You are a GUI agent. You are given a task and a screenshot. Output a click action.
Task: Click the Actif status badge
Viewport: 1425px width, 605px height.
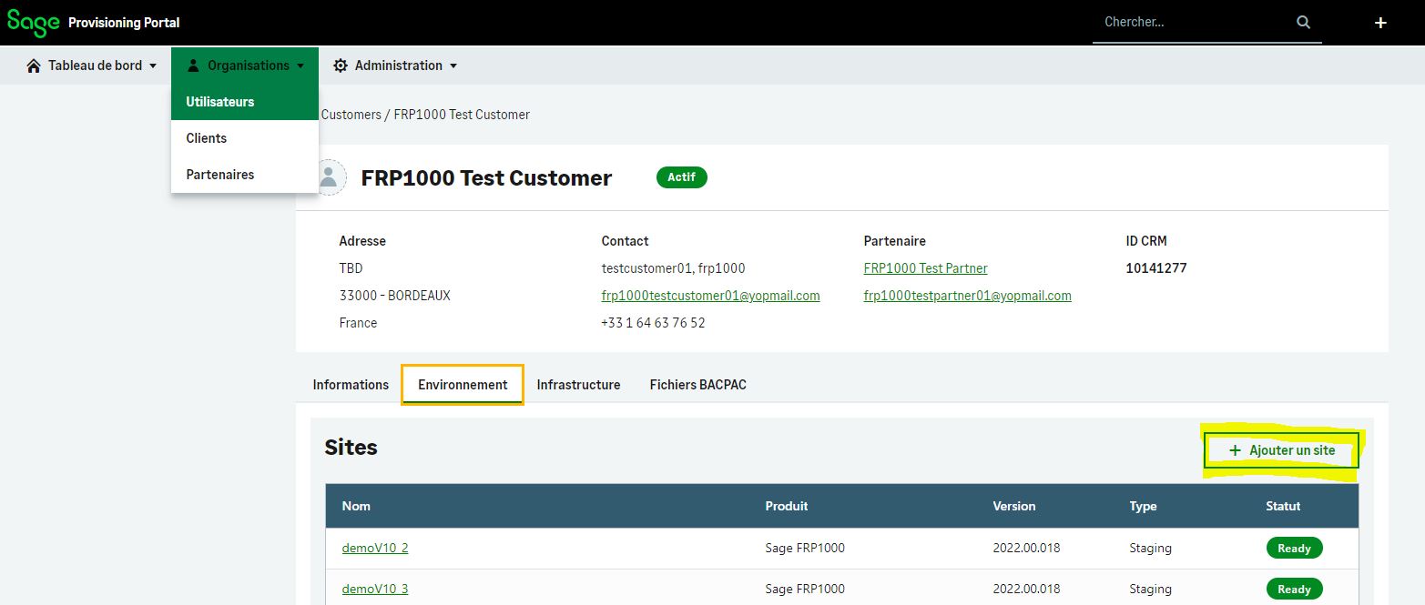(681, 177)
